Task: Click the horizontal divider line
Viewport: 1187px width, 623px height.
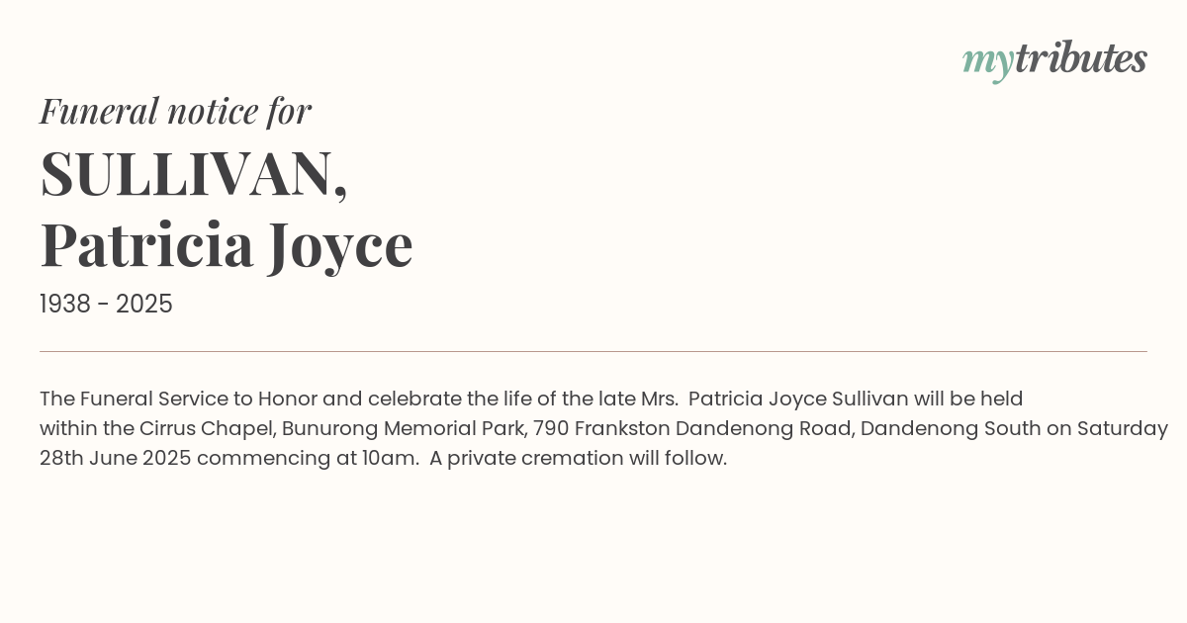Action: [x=593, y=351]
